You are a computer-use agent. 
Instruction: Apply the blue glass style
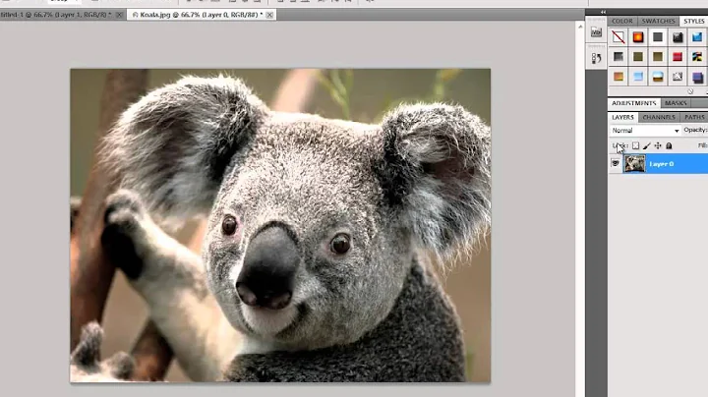pyautogui.click(x=697, y=37)
